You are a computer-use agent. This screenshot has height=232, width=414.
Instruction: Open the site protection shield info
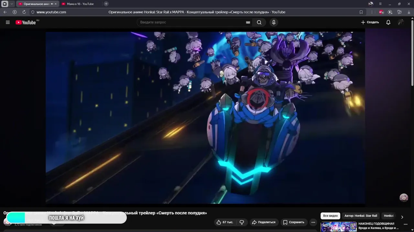pos(33,12)
